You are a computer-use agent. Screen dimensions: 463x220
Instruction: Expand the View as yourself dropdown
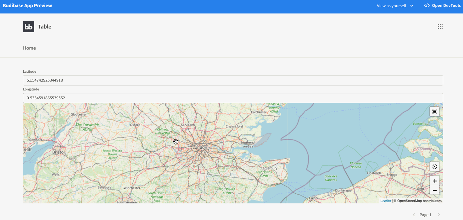click(x=395, y=6)
